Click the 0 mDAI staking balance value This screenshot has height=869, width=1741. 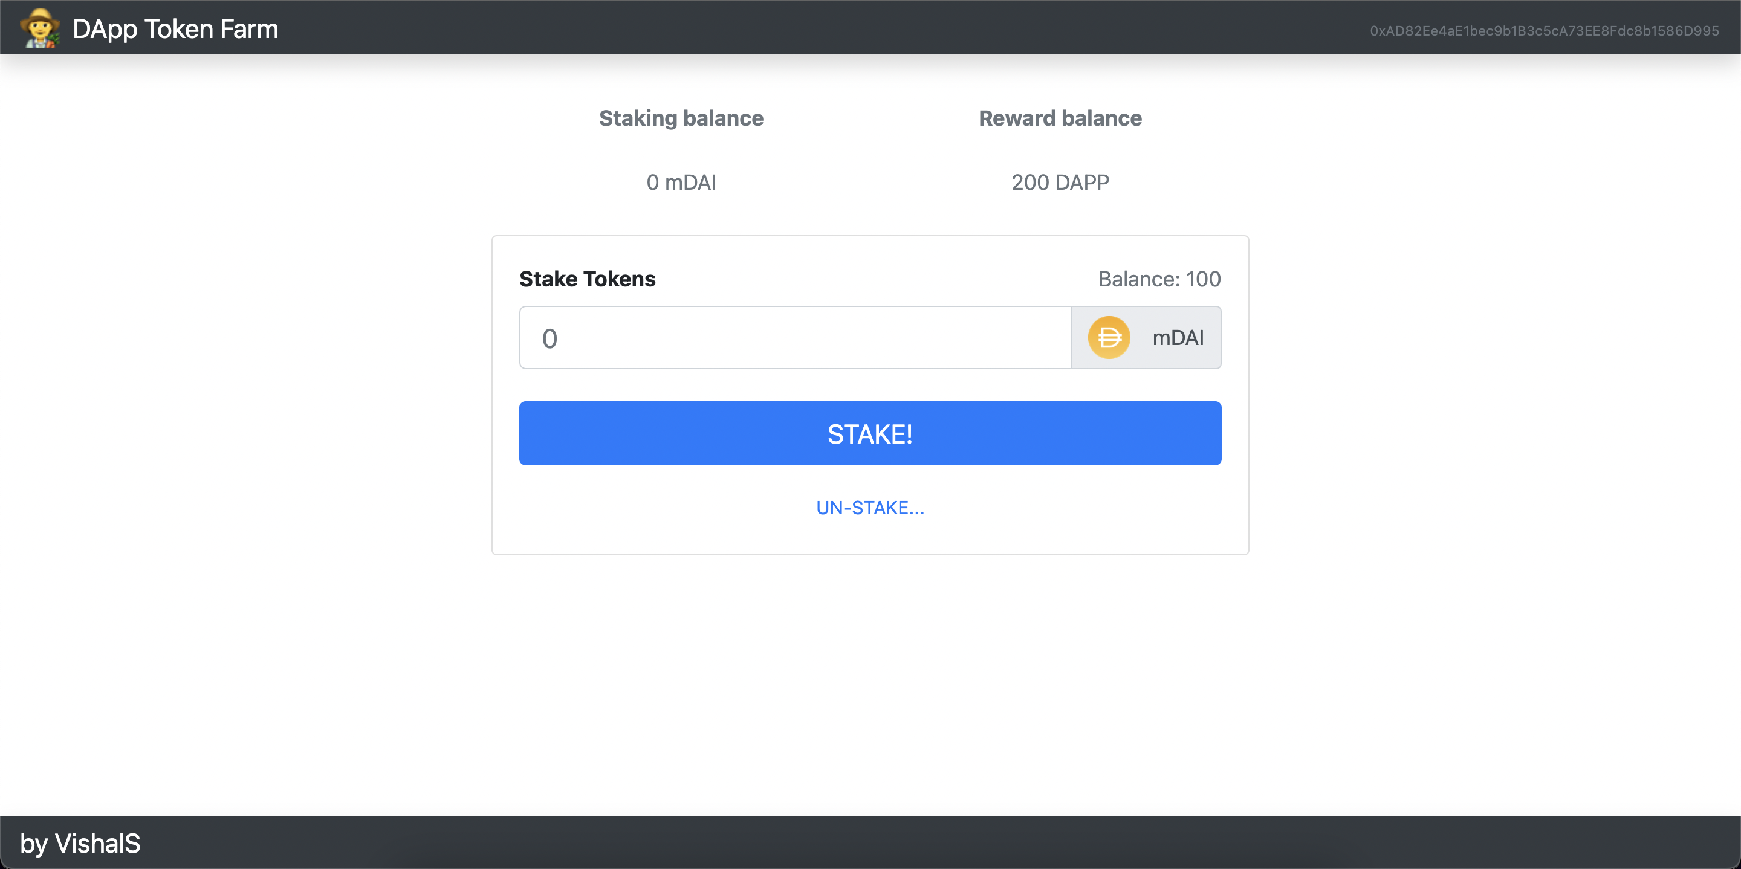pos(681,182)
